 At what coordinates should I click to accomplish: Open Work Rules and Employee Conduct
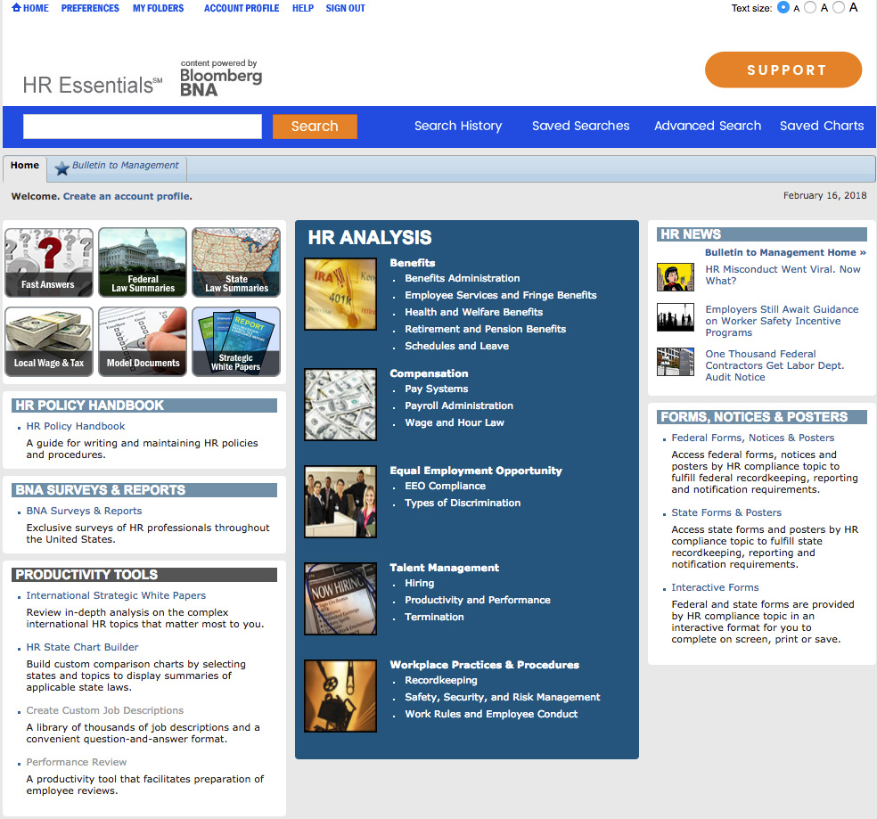pos(491,714)
